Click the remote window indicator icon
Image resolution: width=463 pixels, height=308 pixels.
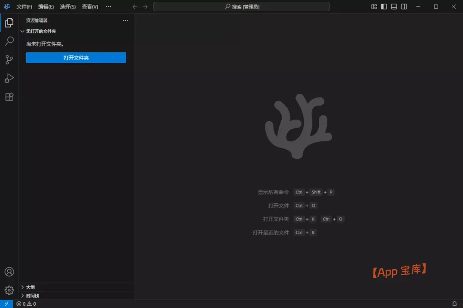(x=6, y=304)
